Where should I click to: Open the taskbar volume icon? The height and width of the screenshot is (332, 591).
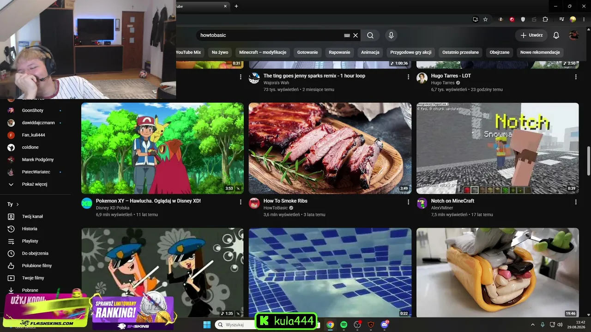pyautogui.click(x=560, y=325)
